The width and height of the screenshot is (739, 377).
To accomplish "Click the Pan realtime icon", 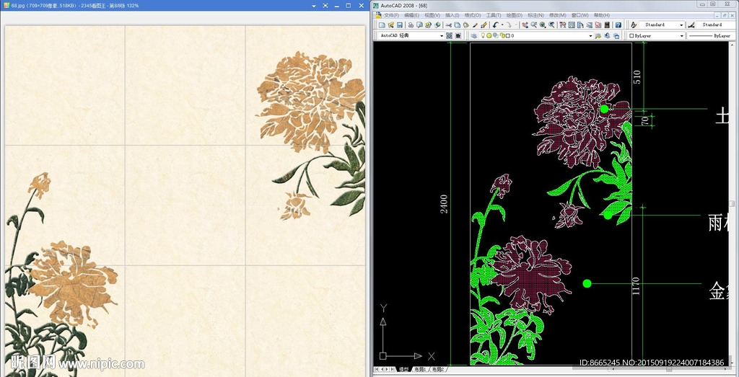I will pyautogui.click(x=525, y=25).
